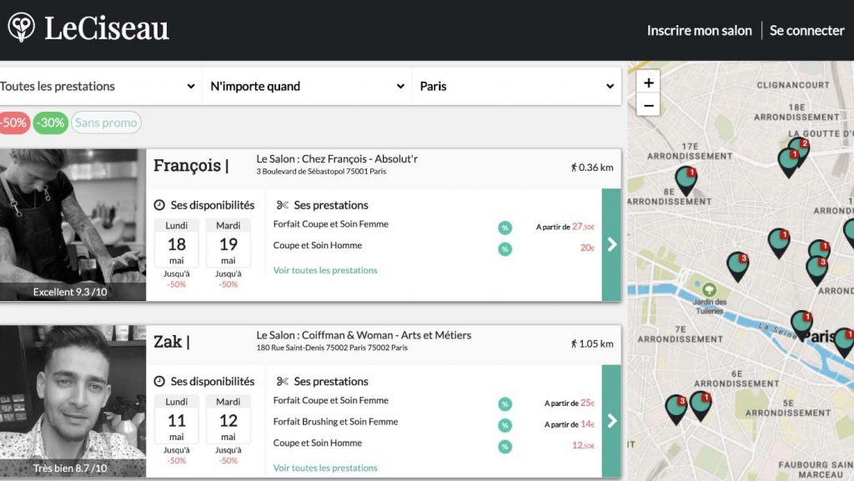Click the 27,50€ price for François
Viewport: 854px width, 481px height.
coord(583,227)
